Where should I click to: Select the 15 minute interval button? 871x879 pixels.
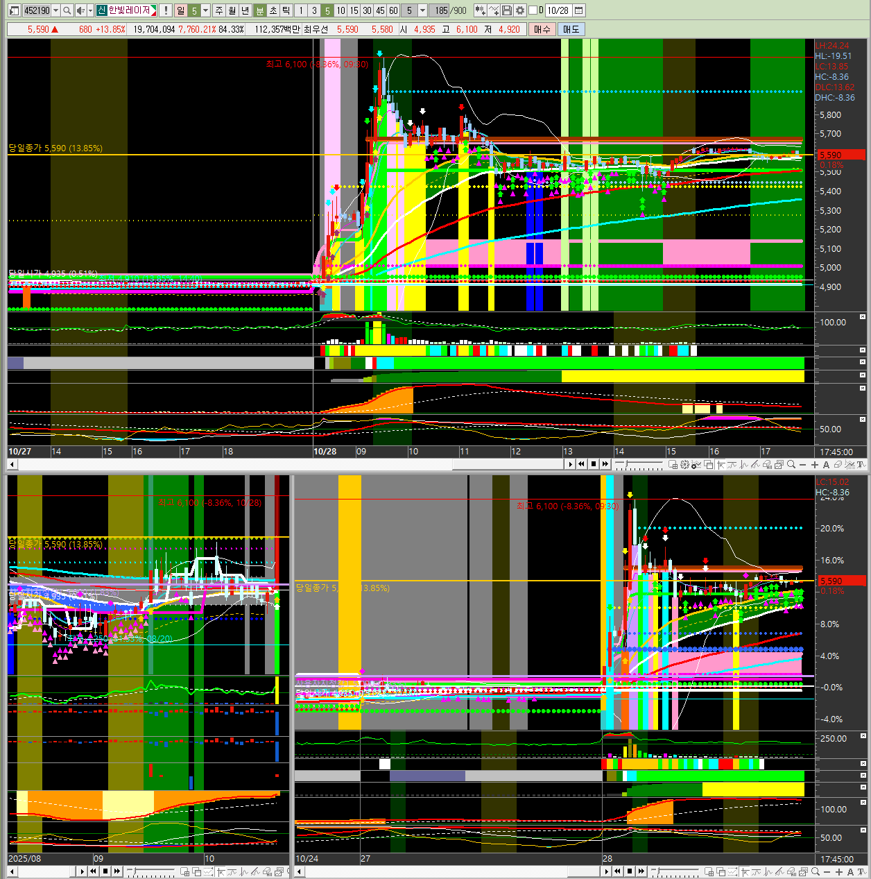pyautogui.click(x=354, y=10)
